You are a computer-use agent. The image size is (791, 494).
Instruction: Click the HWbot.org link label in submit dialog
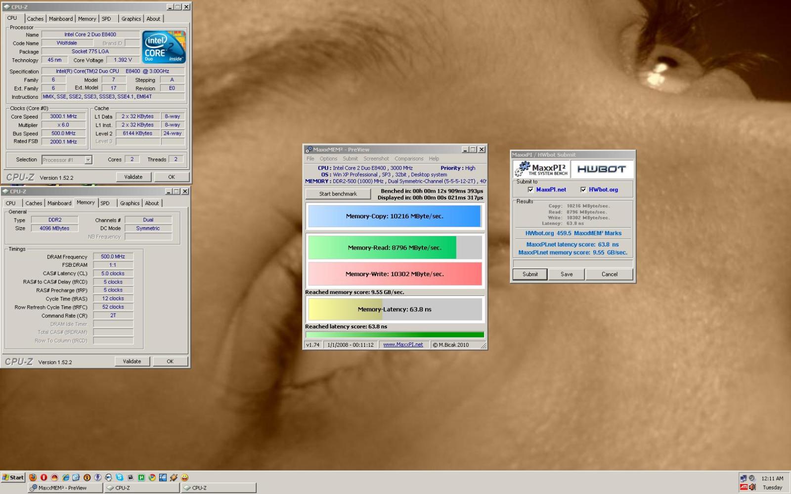tap(603, 190)
